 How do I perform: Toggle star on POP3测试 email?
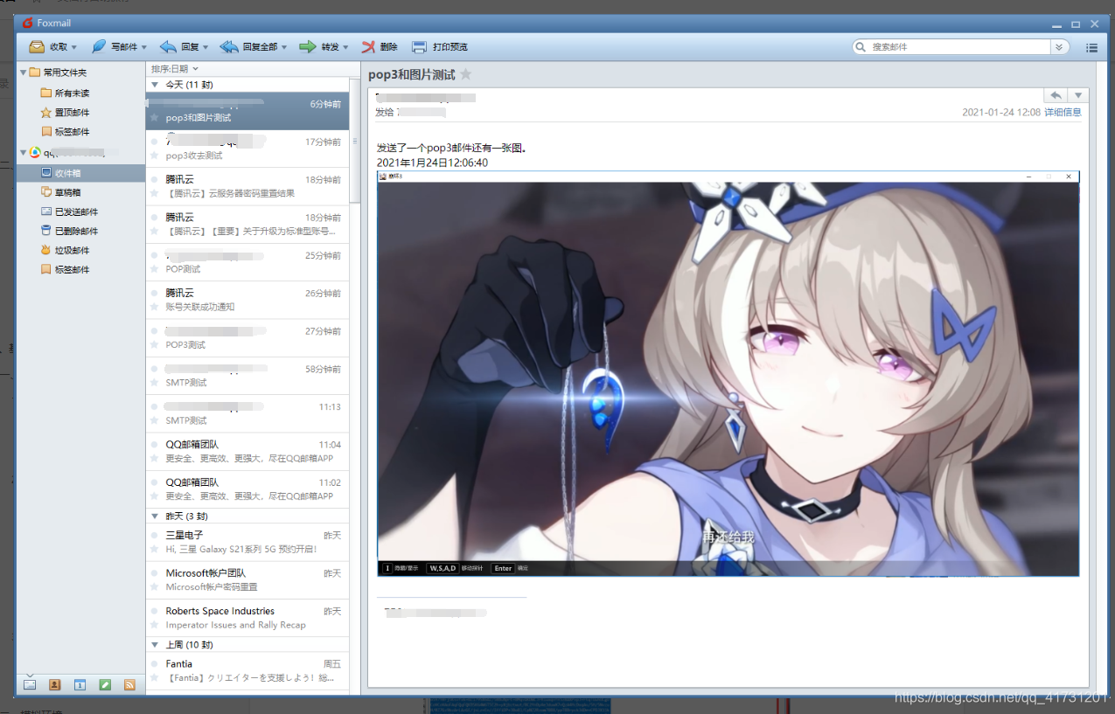point(155,344)
